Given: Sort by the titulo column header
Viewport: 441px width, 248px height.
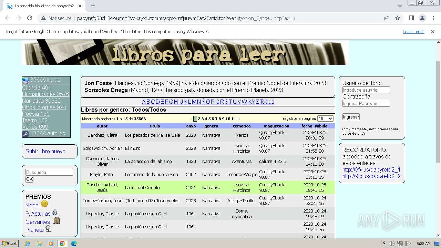Looking at the screenshot, I should click(x=155, y=126).
